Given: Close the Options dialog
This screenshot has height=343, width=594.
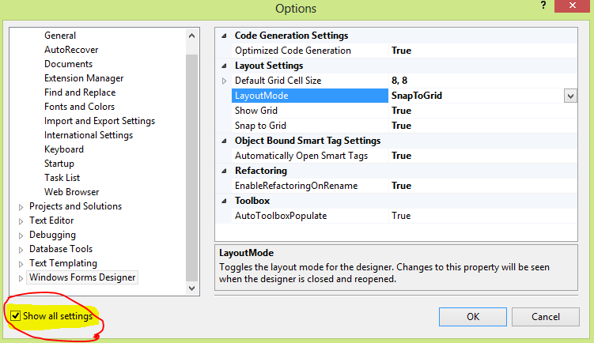Looking at the screenshot, I should [573, 6].
